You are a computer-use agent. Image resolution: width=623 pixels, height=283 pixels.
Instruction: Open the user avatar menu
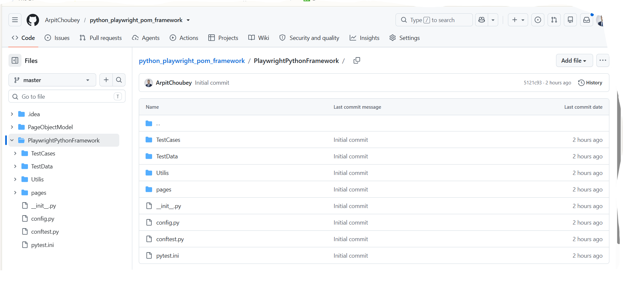[601, 20]
